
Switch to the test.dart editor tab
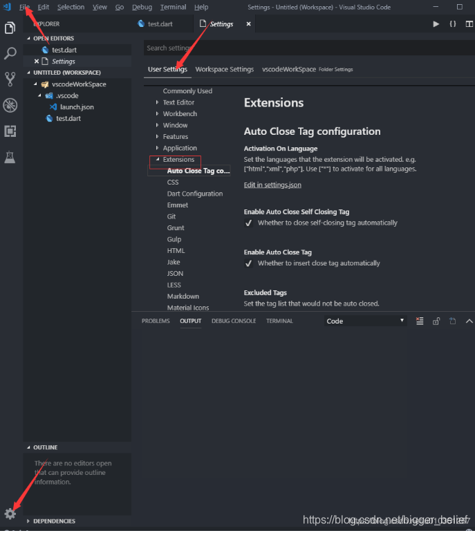pos(160,24)
